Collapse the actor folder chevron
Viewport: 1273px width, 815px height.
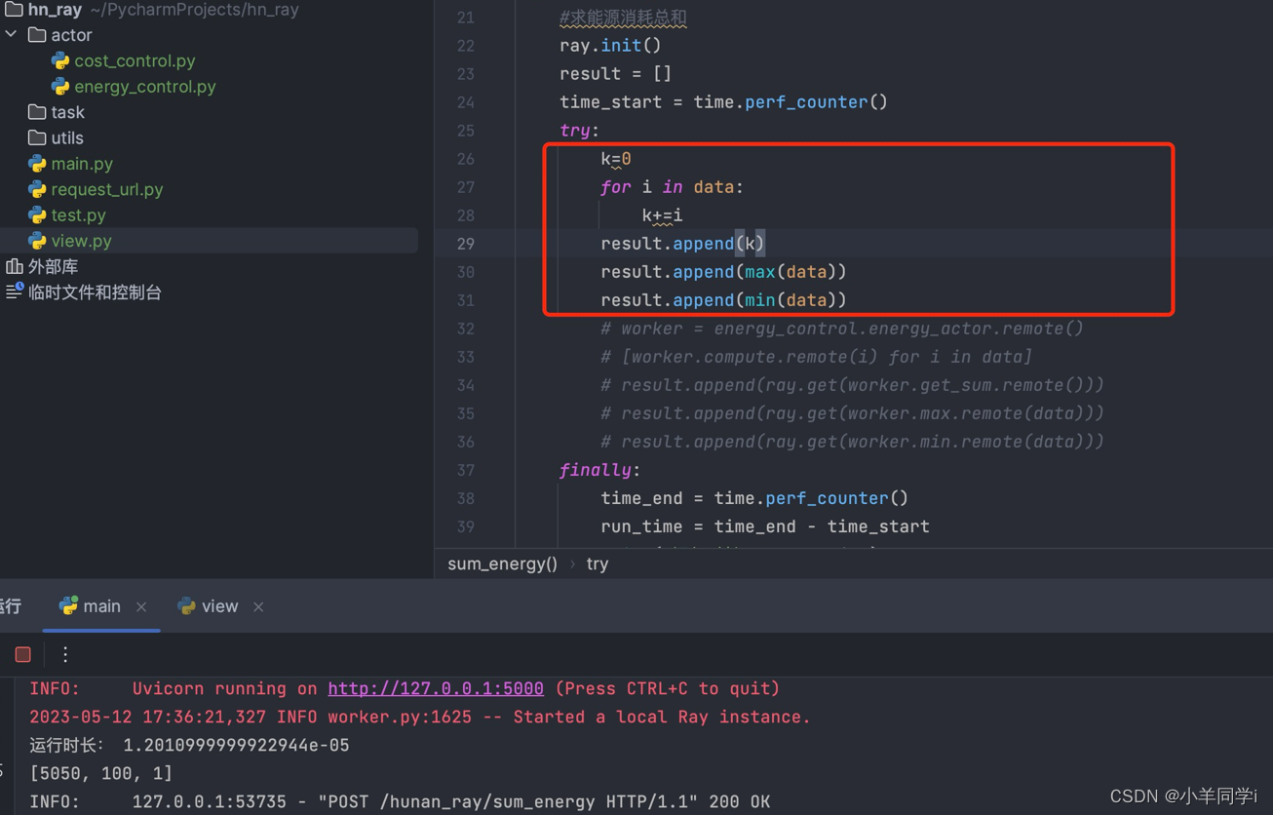[x=12, y=35]
